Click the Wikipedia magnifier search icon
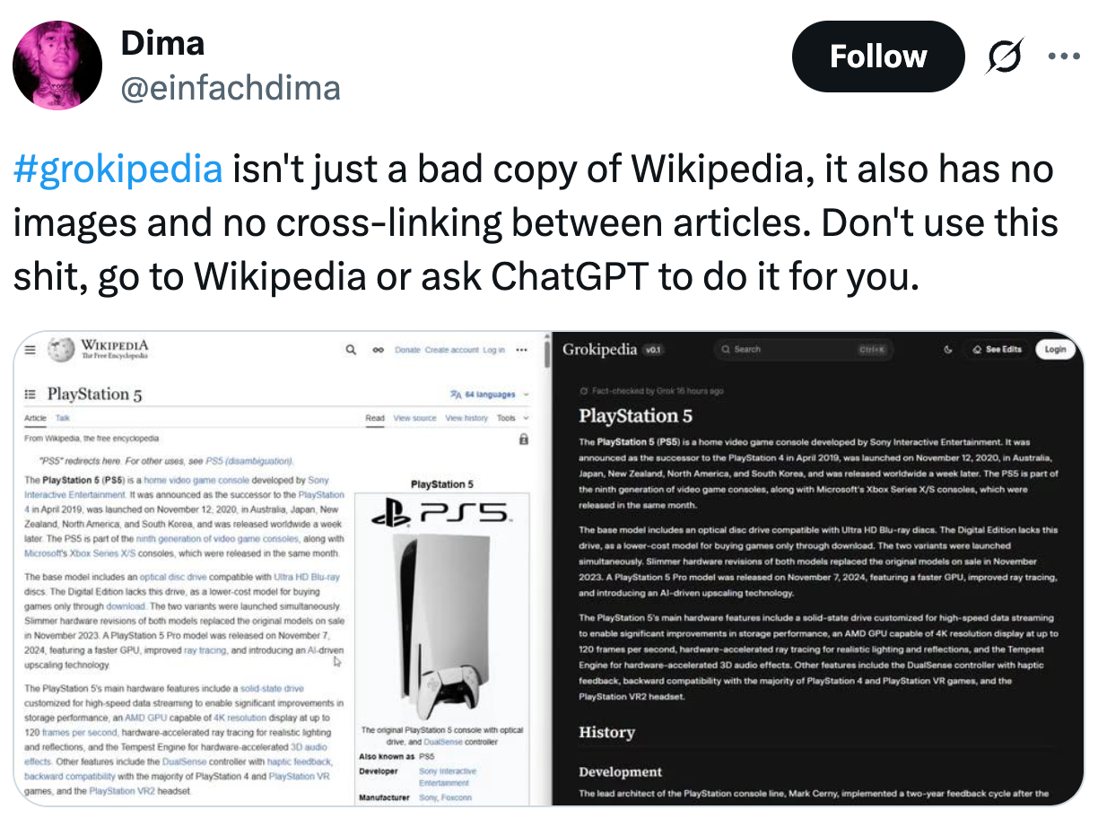 coord(351,350)
